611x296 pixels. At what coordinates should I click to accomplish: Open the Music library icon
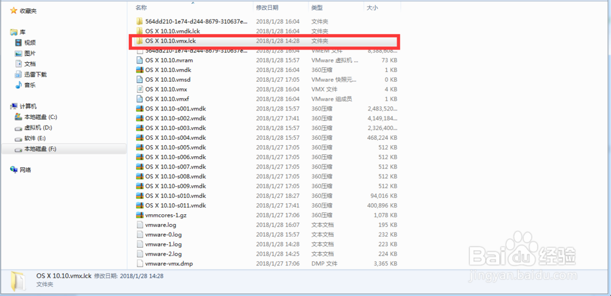(18, 85)
